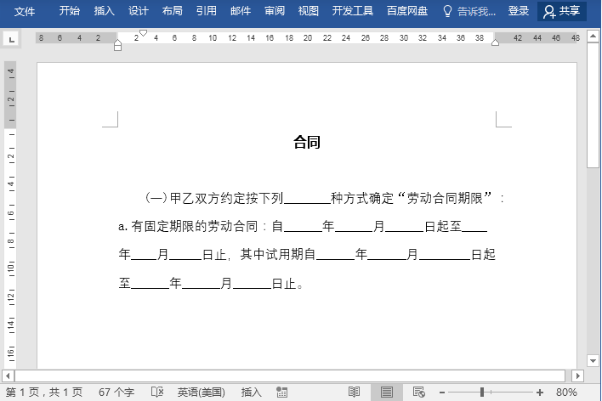Click the 登录 sign-in link
This screenshot has height=401, width=602.
click(x=519, y=11)
